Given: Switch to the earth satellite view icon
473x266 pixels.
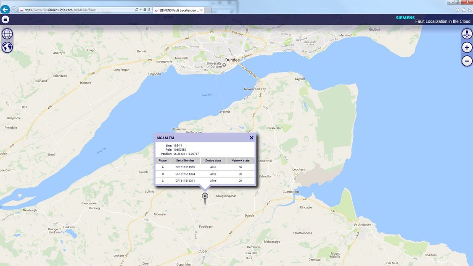Looking at the screenshot, I should (7, 47).
